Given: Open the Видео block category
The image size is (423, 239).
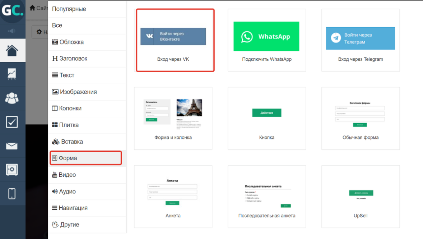Looking at the screenshot, I should pyautogui.click(x=87, y=175).
